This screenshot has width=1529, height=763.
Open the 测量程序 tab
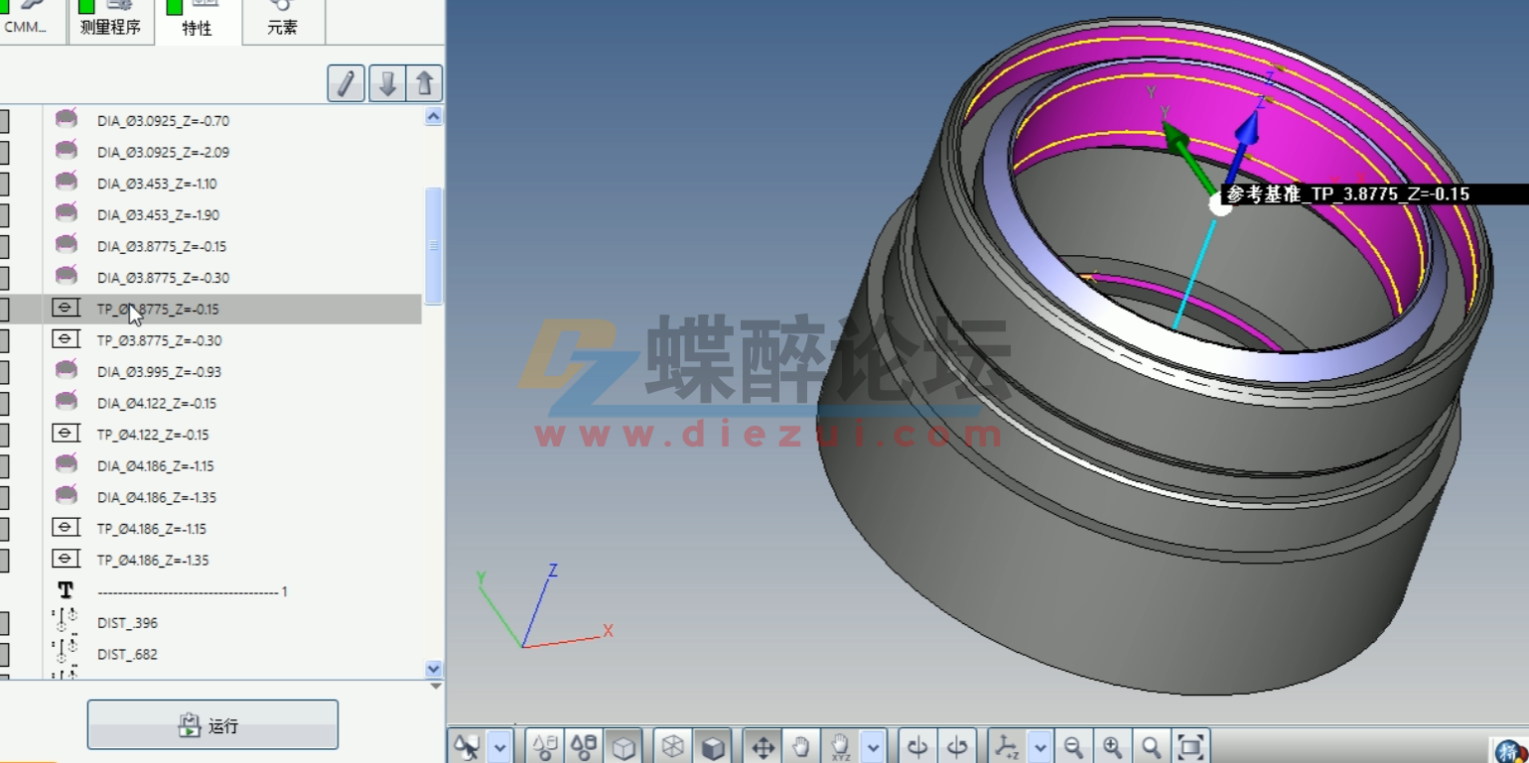(112, 28)
